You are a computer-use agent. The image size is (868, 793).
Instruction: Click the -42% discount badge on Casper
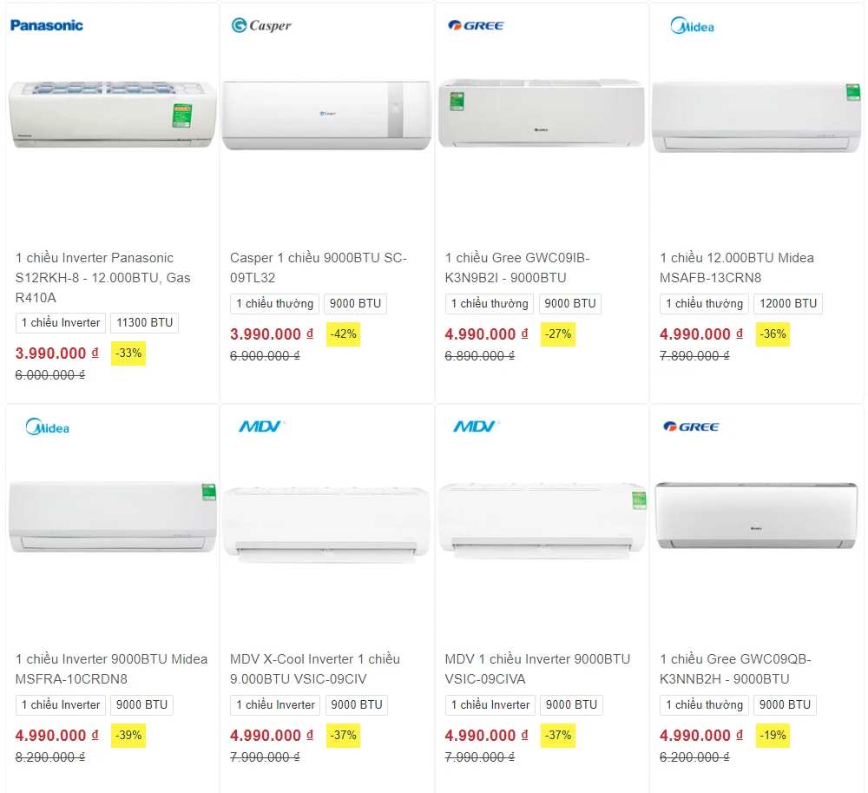[343, 334]
